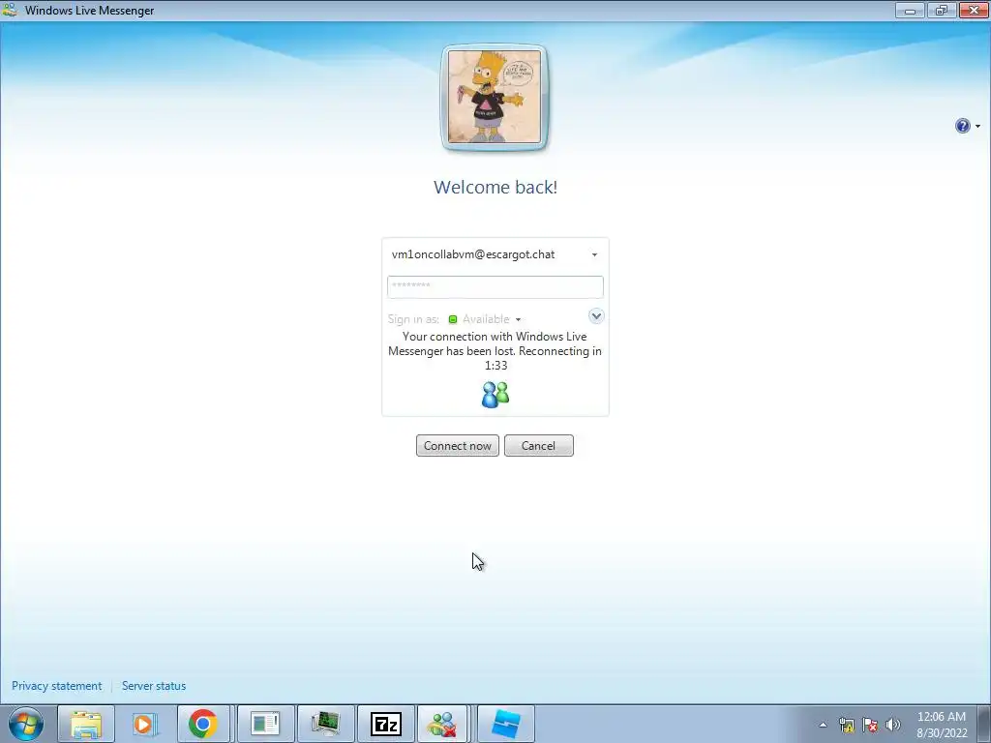
Task: Launch Windows Media Player from taskbar
Action: [x=145, y=724]
